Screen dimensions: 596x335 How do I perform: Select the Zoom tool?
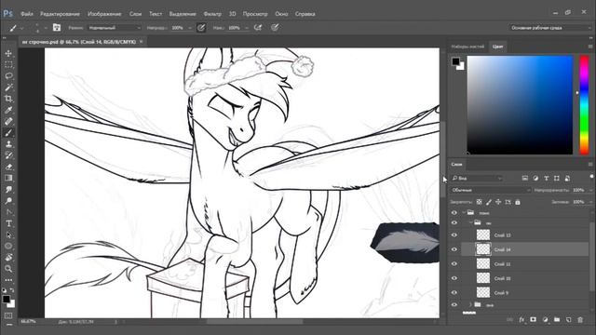click(8, 269)
